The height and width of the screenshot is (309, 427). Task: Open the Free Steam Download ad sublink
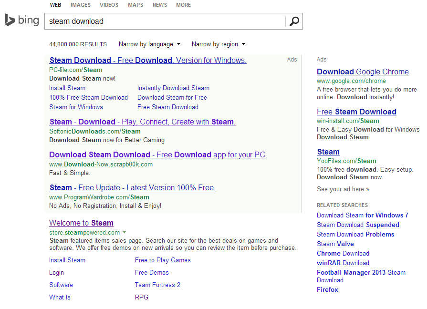click(x=168, y=107)
